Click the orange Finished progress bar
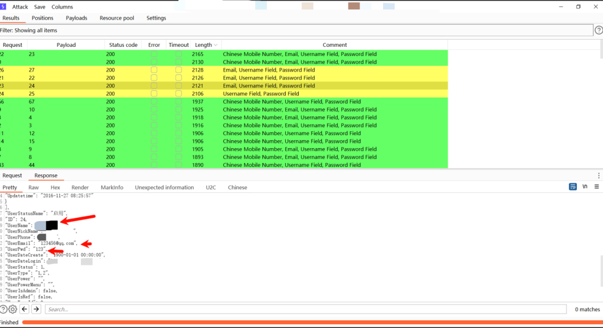Viewport: 603px width, 328px height. (312, 322)
